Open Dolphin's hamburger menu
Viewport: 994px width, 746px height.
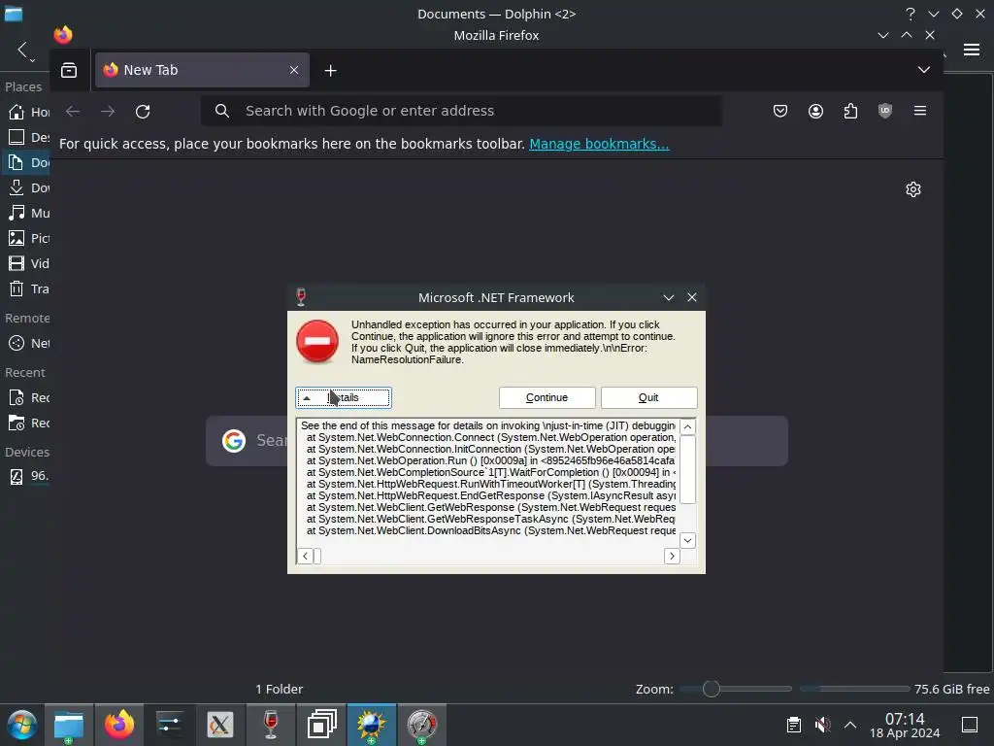(x=971, y=50)
